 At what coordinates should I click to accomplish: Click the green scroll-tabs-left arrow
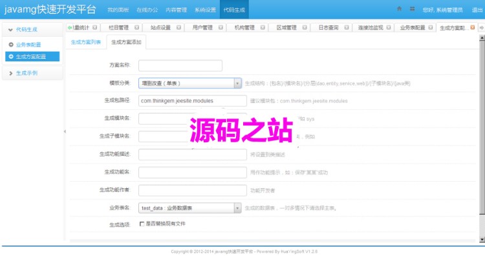coord(70,28)
